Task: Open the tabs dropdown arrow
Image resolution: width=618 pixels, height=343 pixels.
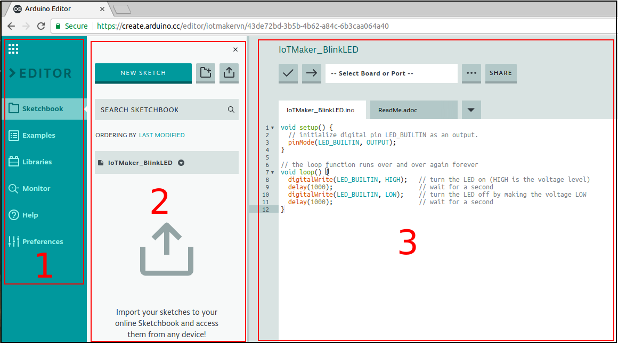Action: (x=471, y=110)
